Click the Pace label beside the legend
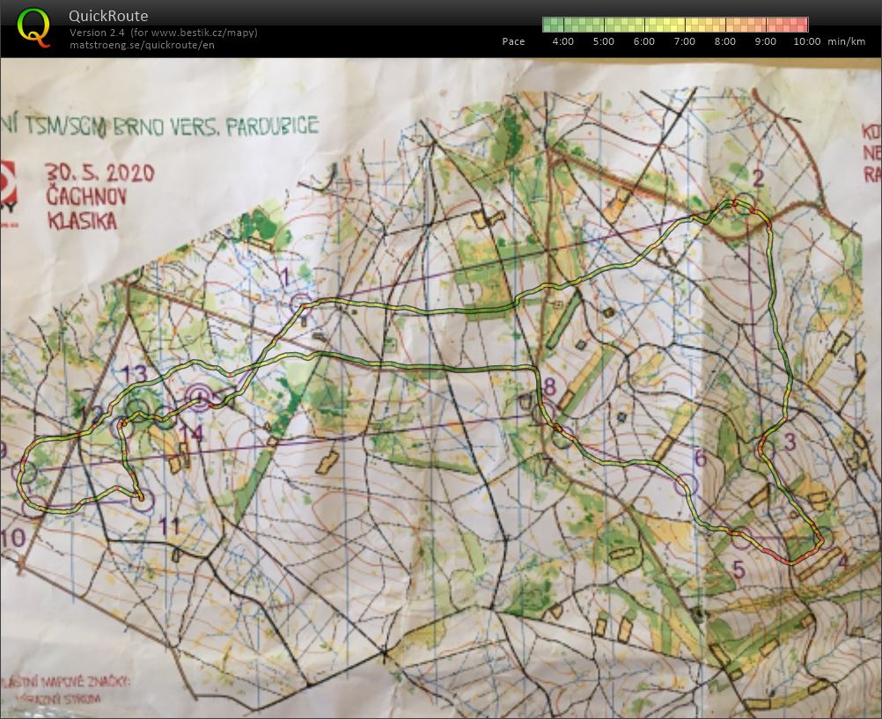This screenshot has width=882, height=719. pyautogui.click(x=513, y=41)
